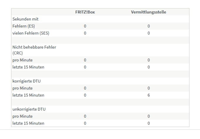
Task: Click Vermittlungsstelle value for unkorrigierte DTU pro Minute
Action: (x=149, y=116)
